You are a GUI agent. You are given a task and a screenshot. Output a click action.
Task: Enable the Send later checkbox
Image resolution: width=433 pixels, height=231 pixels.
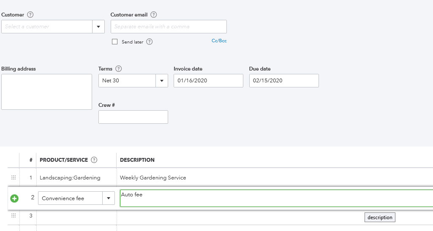point(114,42)
